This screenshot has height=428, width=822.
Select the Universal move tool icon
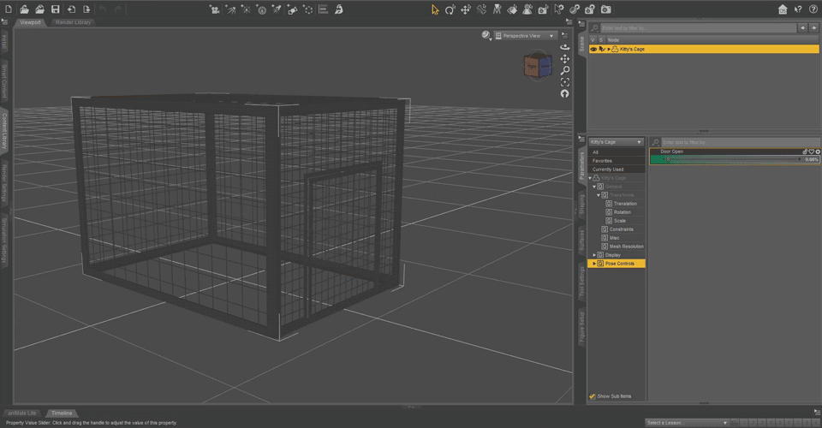466,9
